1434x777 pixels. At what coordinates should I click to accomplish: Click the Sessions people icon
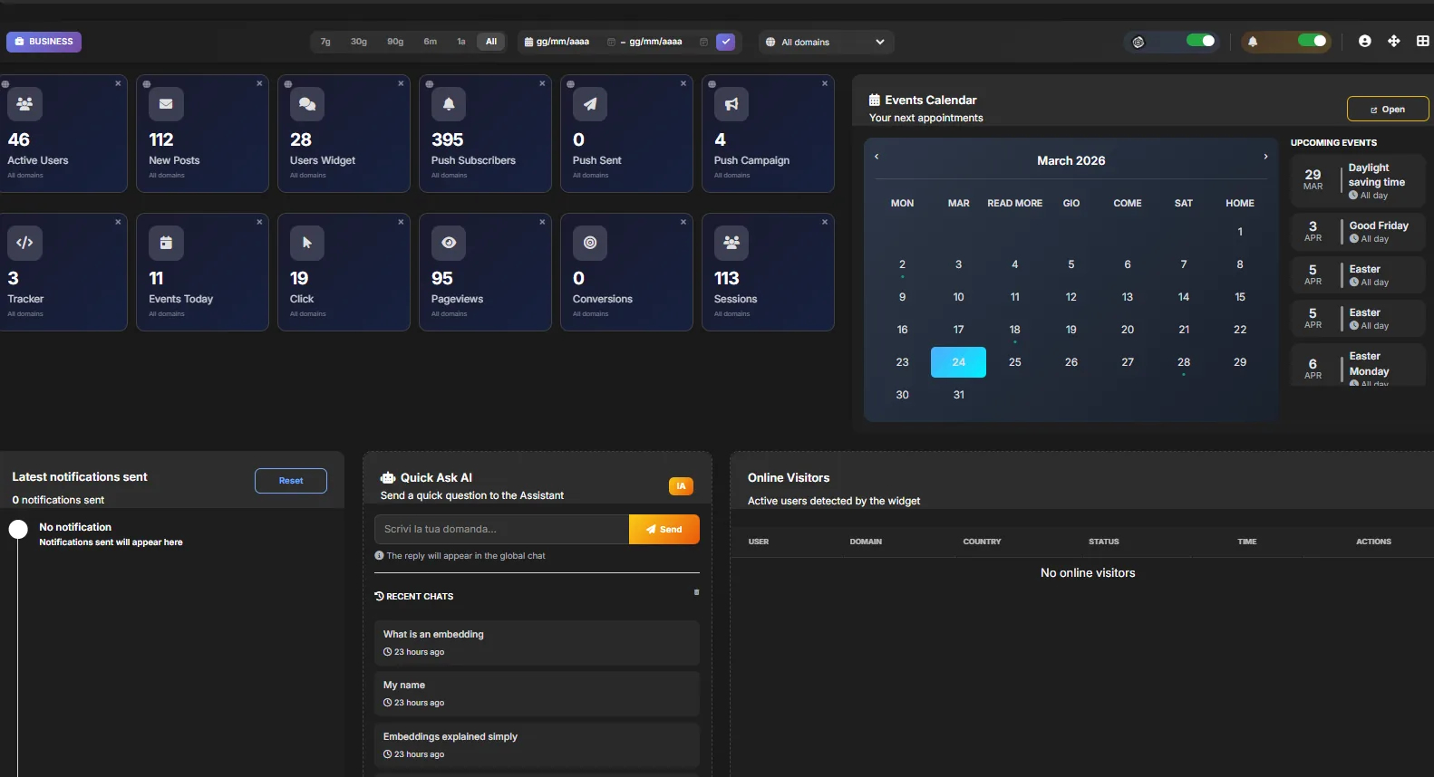(x=732, y=243)
